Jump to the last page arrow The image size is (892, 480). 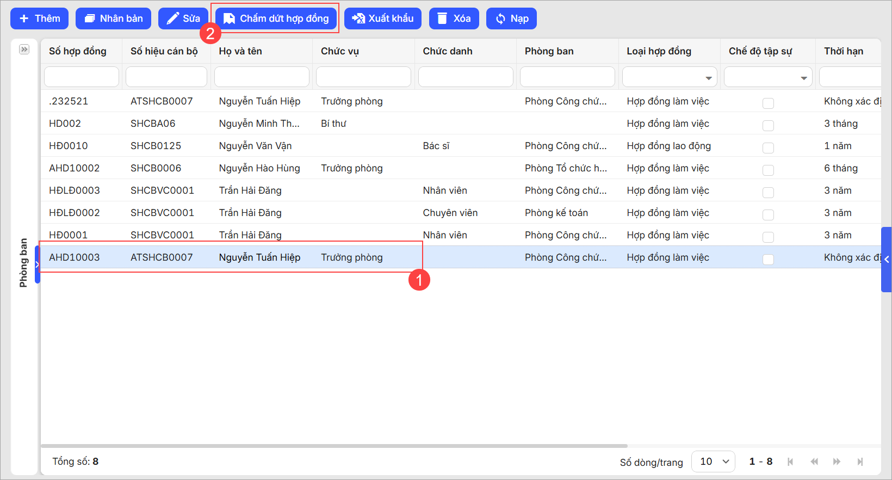tap(860, 461)
